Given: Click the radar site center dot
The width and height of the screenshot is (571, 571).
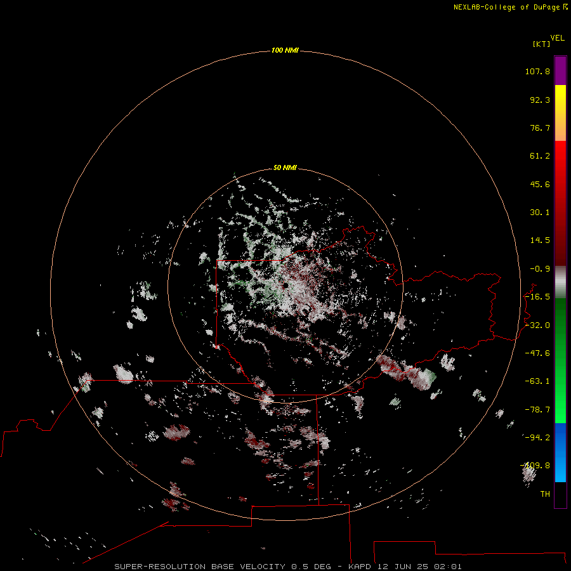Looking at the screenshot, I should [x=286, y=285].
